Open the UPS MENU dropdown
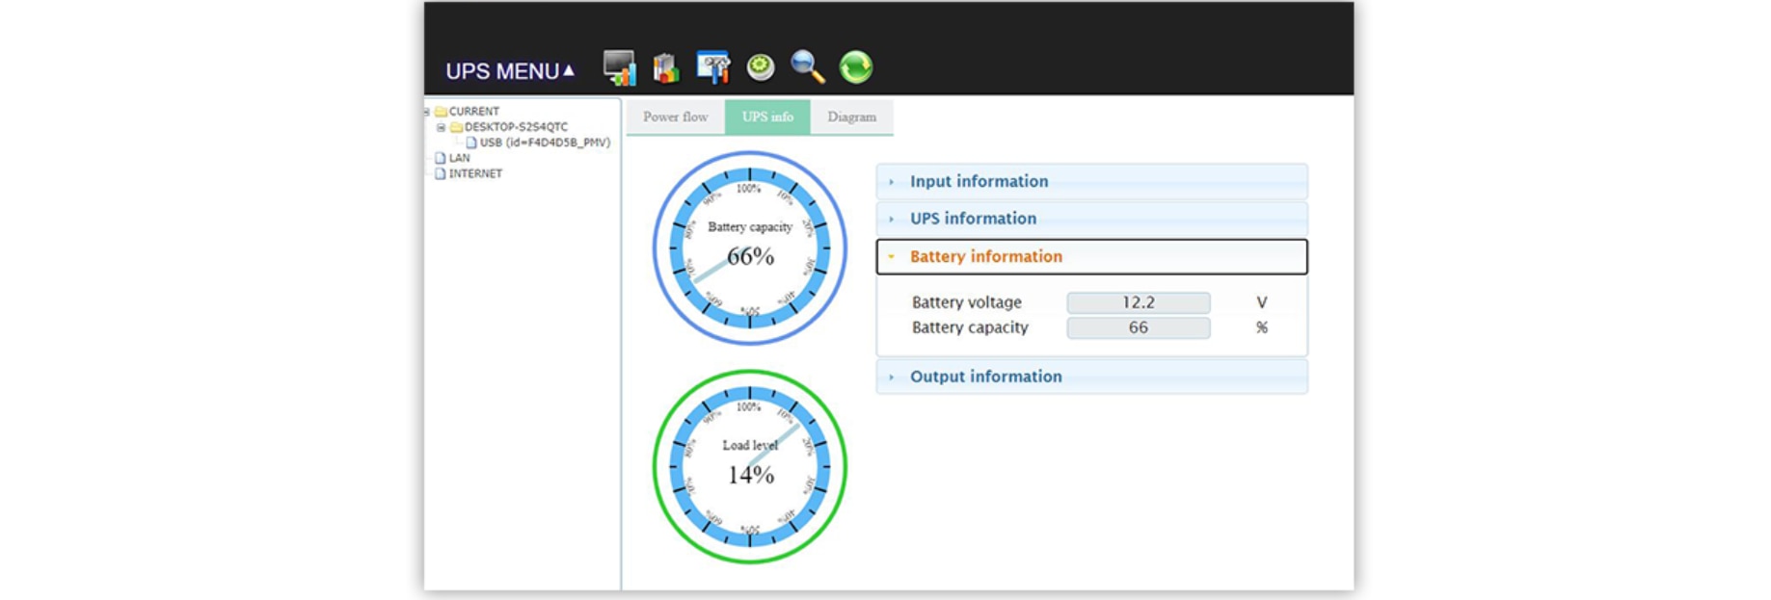This screenshot has width=1771, height=600. [509, 71]
